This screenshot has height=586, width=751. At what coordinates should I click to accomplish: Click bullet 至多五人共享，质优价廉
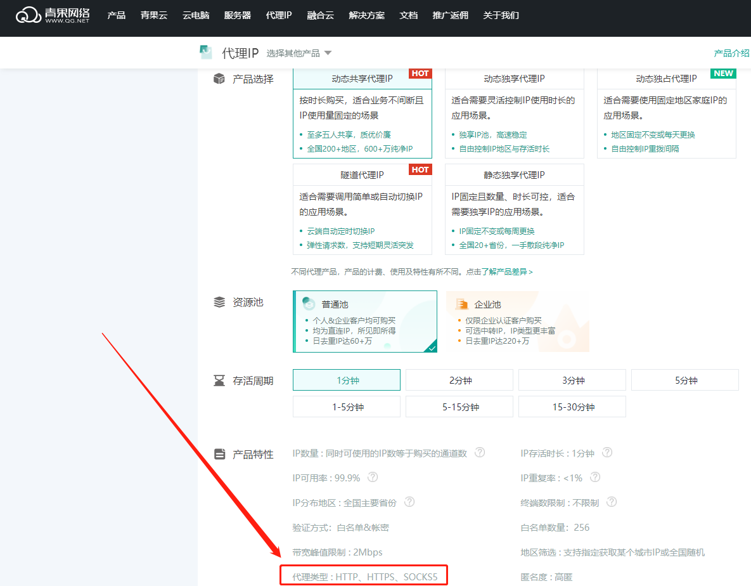click(349, 134)
